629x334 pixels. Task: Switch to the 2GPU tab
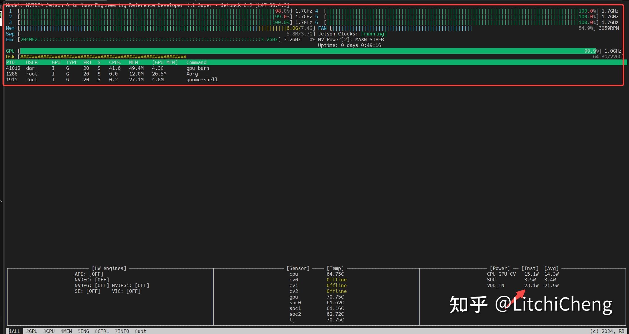pyautogui.click(x=31, y=331)
